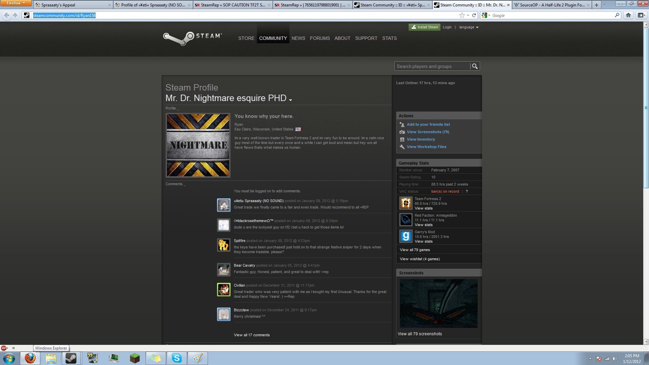Open the SUPPORT menu item
The image size is (649, 365).
point(366,38)
